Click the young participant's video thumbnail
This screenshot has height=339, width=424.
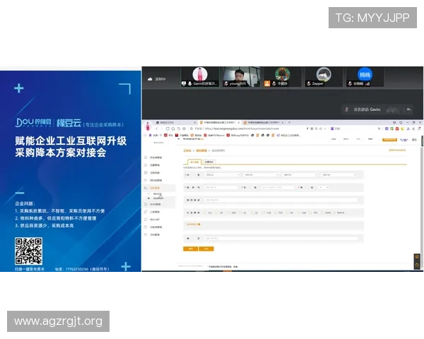click(x=241, y=77)
